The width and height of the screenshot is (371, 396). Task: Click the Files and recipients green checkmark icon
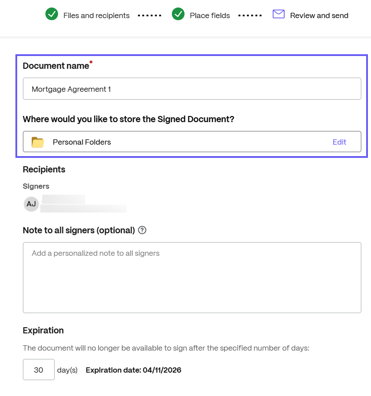click(52, 15)
